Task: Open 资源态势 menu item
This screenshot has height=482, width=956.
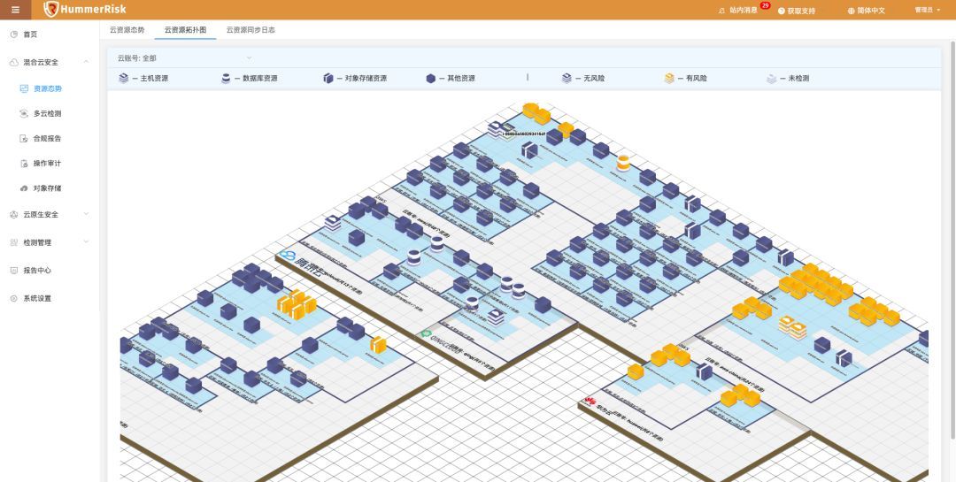Action: 50,88
